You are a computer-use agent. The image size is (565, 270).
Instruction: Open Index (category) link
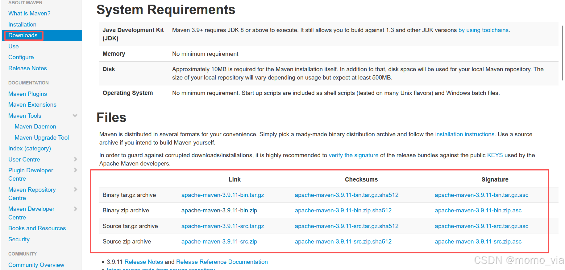click(30, 148)
